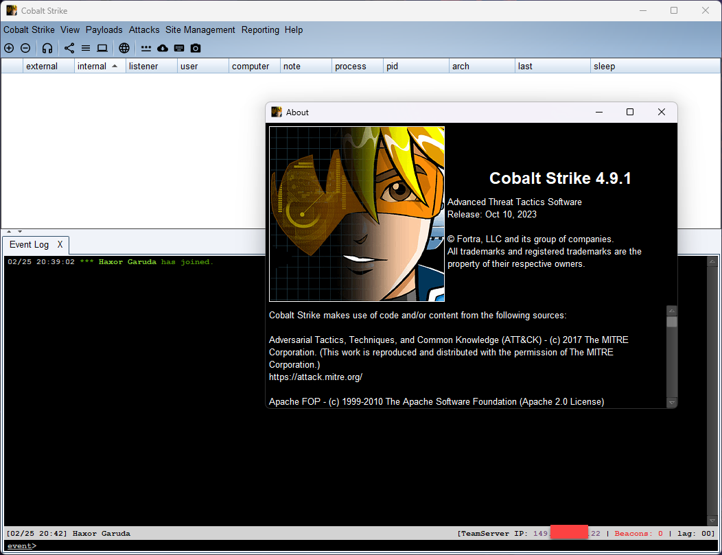Show the session table with the three-lines icon
Viewport: 722px width, 555px height.
click(x=86, y=48)
